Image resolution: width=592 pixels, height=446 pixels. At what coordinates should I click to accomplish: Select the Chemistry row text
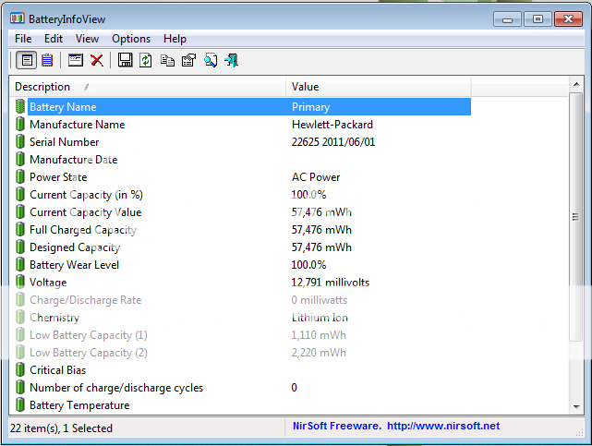tap(54, 318)
